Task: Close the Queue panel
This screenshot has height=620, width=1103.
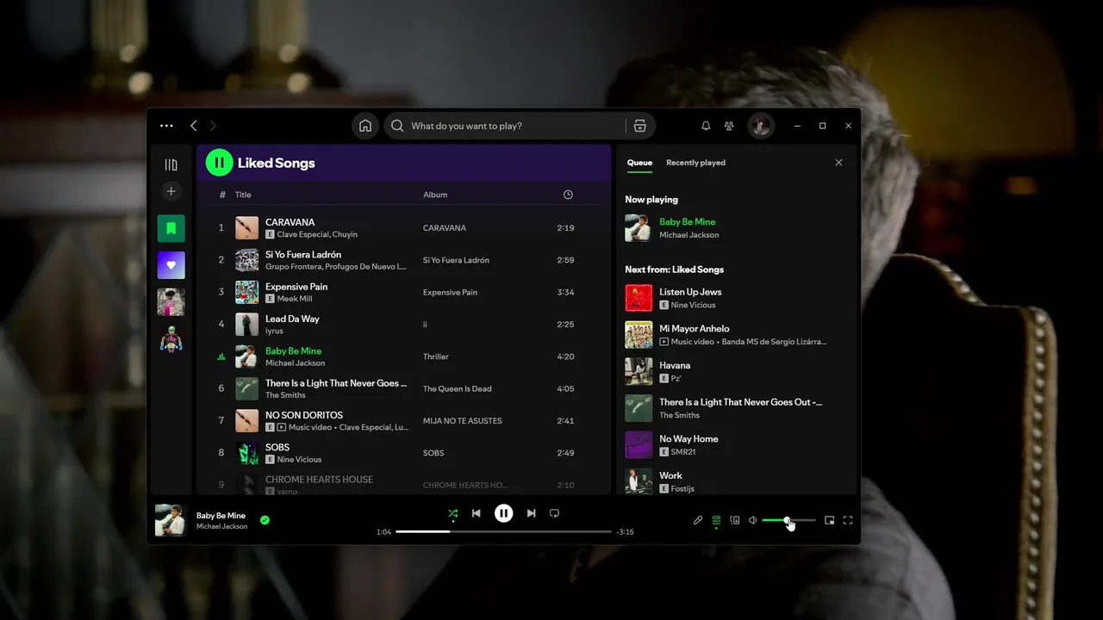Action: pos(838,163)
